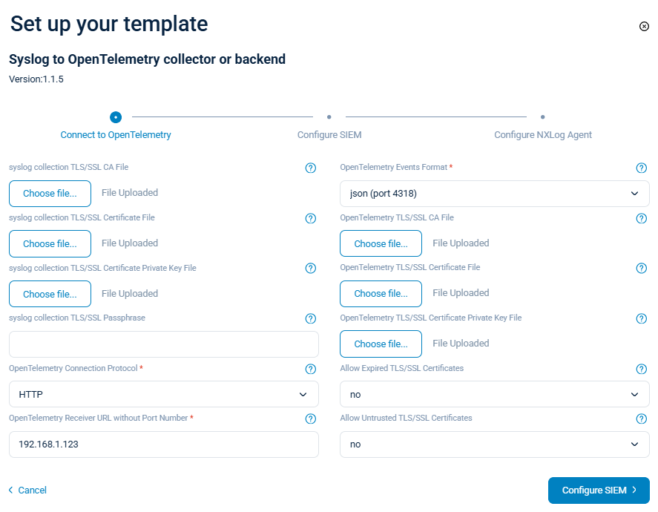Viewport: 658px width, 512px height.
Task: Open help tooltip for OpenTelemetry Connection Protocol
Action: tap(311, 369)
